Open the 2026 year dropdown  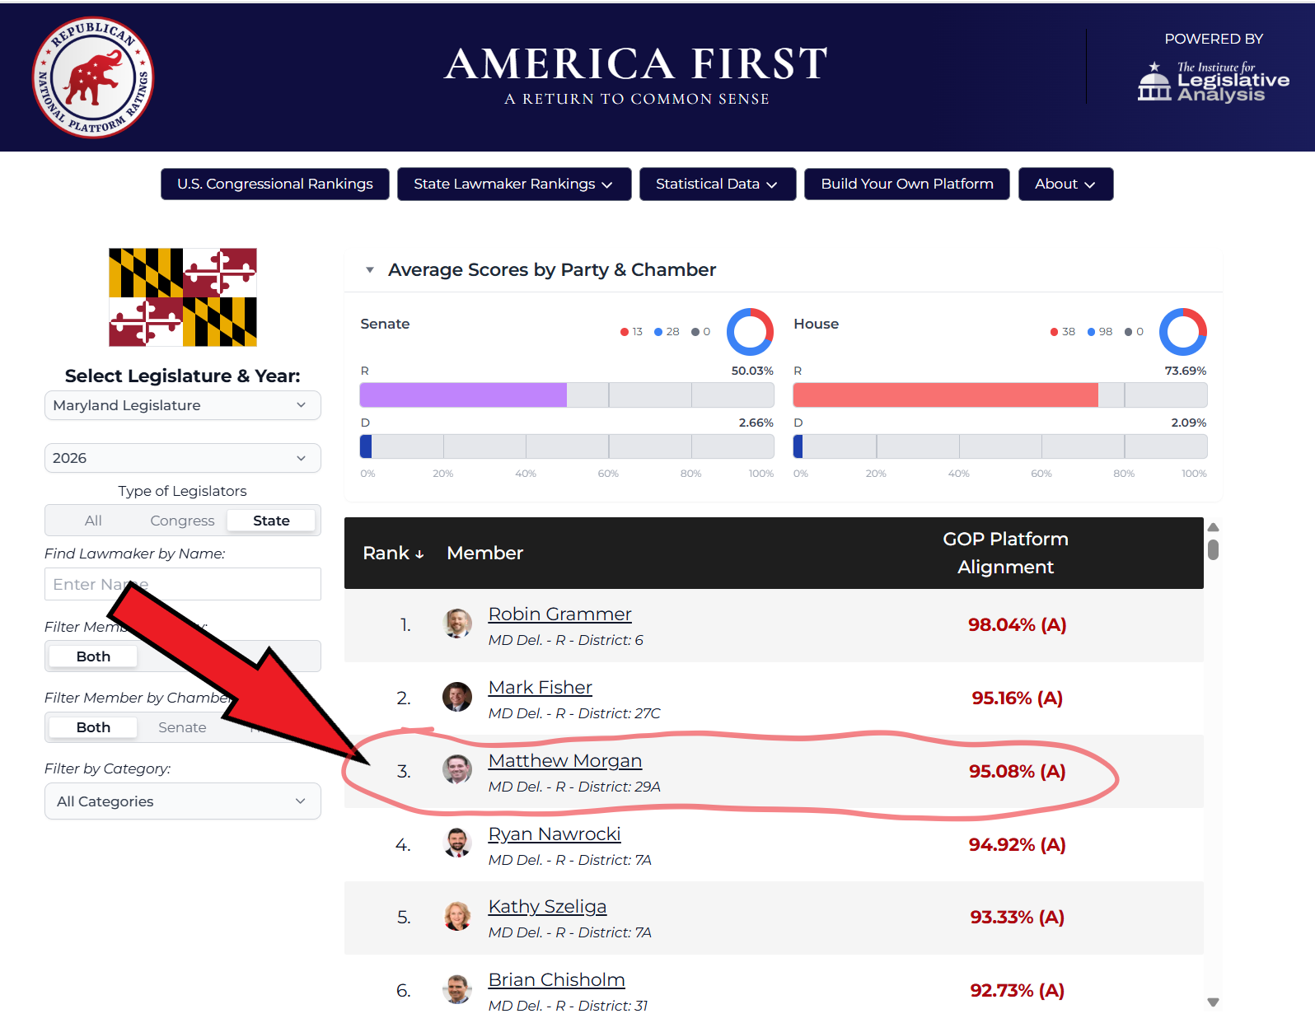pyautogui.click(x=183, y=458)
